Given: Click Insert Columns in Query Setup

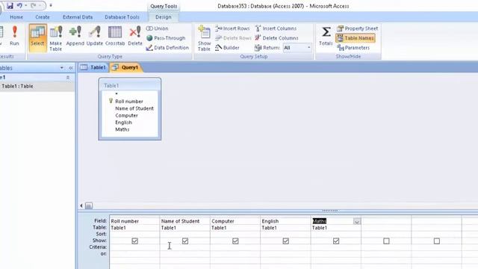Looking at the screenshot, I should [x=276, y=28].
